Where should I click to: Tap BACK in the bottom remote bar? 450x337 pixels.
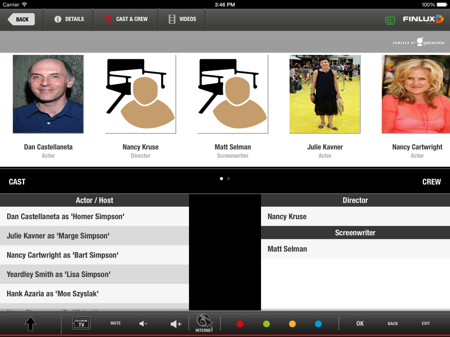392,324
